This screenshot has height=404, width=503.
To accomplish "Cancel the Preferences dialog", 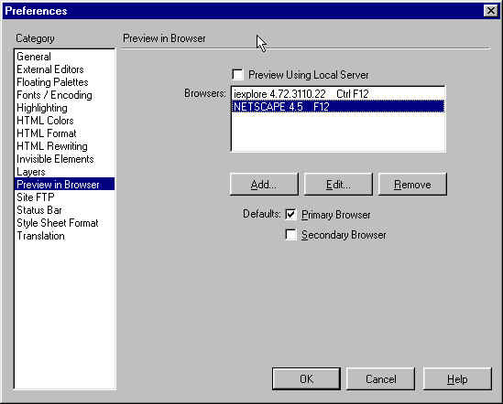I will [x=381, y=378].
